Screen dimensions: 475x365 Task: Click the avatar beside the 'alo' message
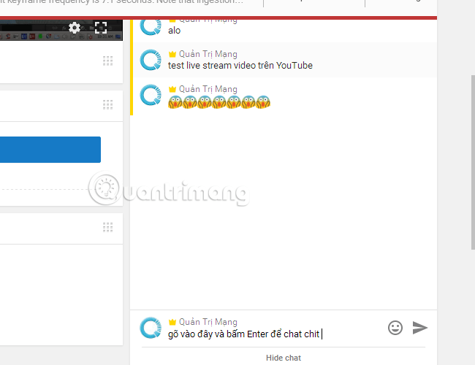point(151,26)
